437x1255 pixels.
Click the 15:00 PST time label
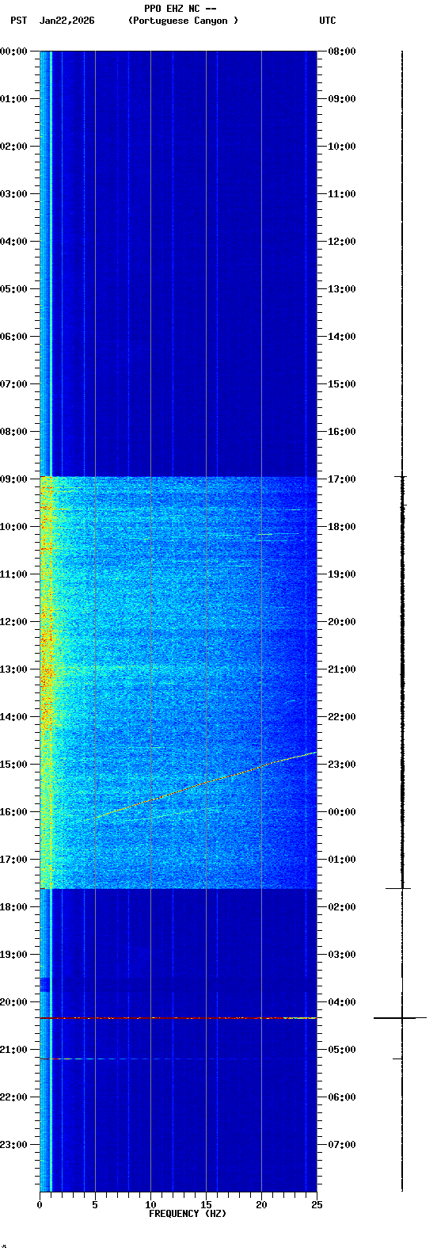13,765
